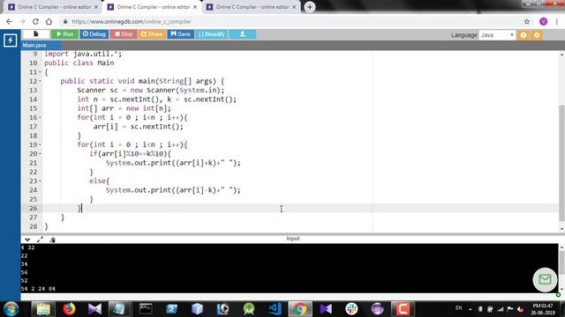This screenshot has width=565, height=317.
Task: Open the Share option
Action: 152,34
